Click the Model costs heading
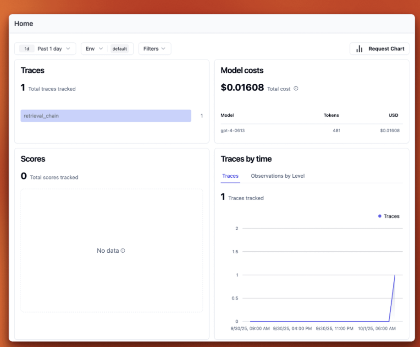The image size is (420, 347). click(x=242, y=70)
